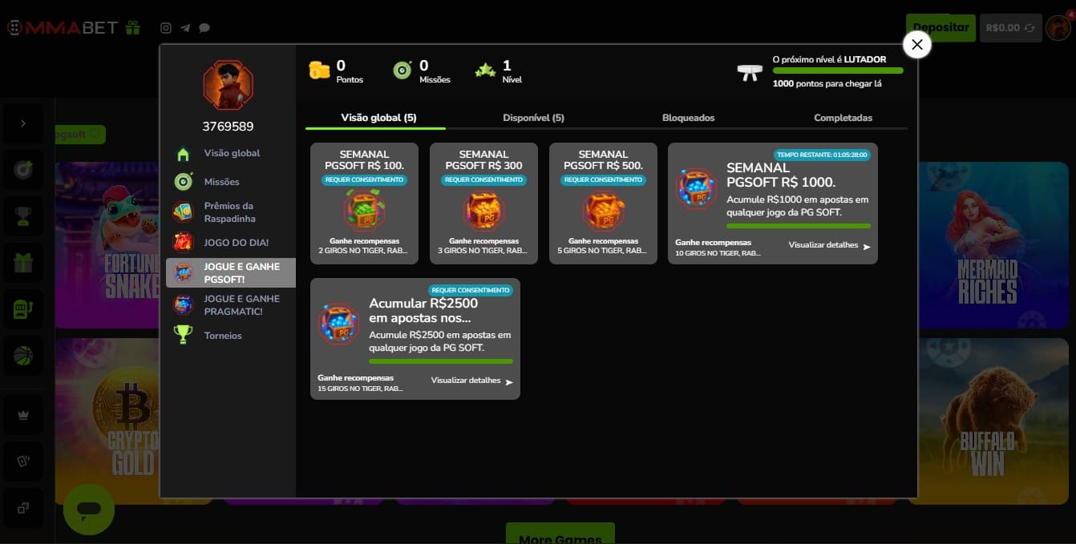The width and height of the screenshot is (1076, 544).
Task: Open the SEMANAL PGSOFT R$ 300 mission card
Action: pos(483,203)
